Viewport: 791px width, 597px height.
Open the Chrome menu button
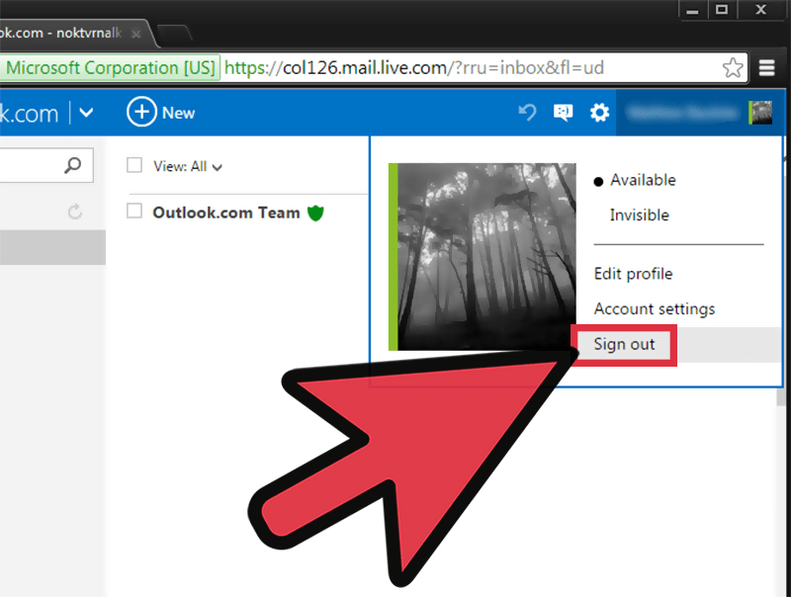767,67
